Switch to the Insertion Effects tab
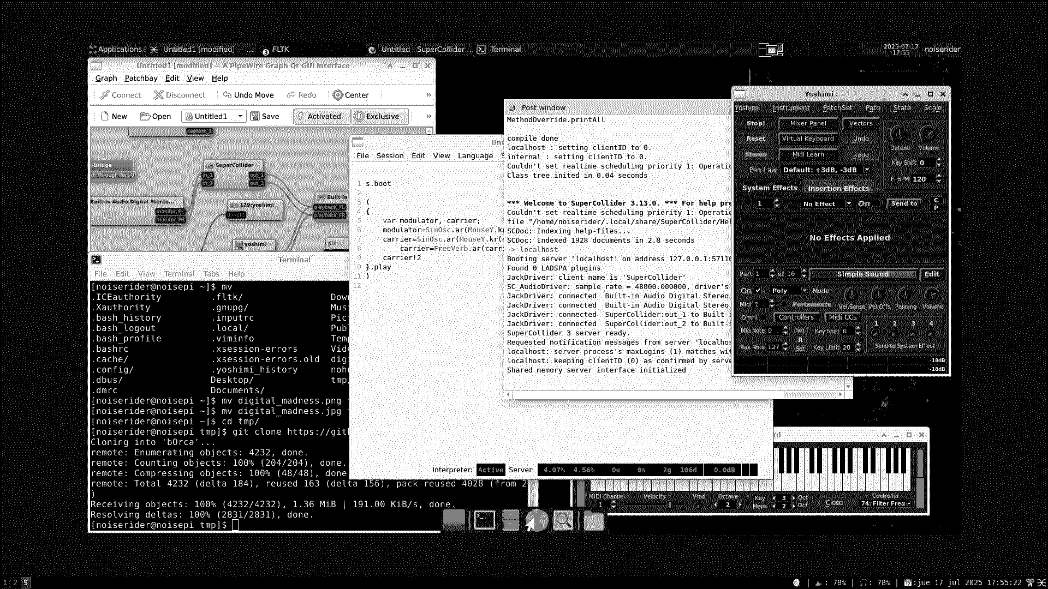 pyautogui.click(x=838, y=188)
